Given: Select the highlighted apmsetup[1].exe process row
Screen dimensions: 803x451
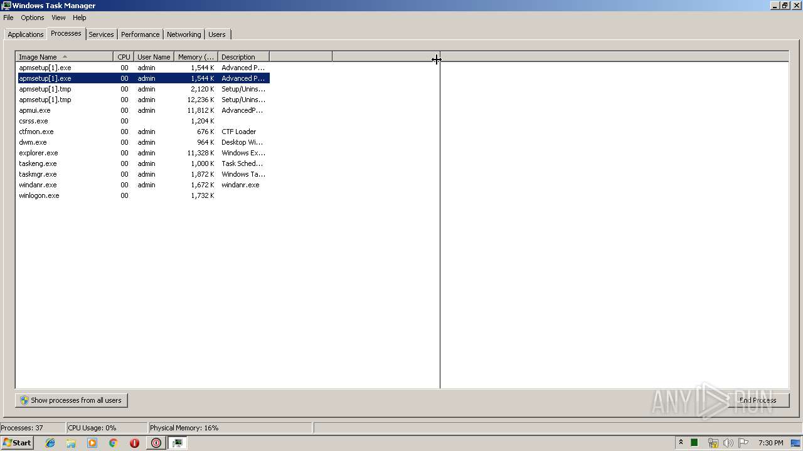Looking at the screenshot, I should click(144, 78).
